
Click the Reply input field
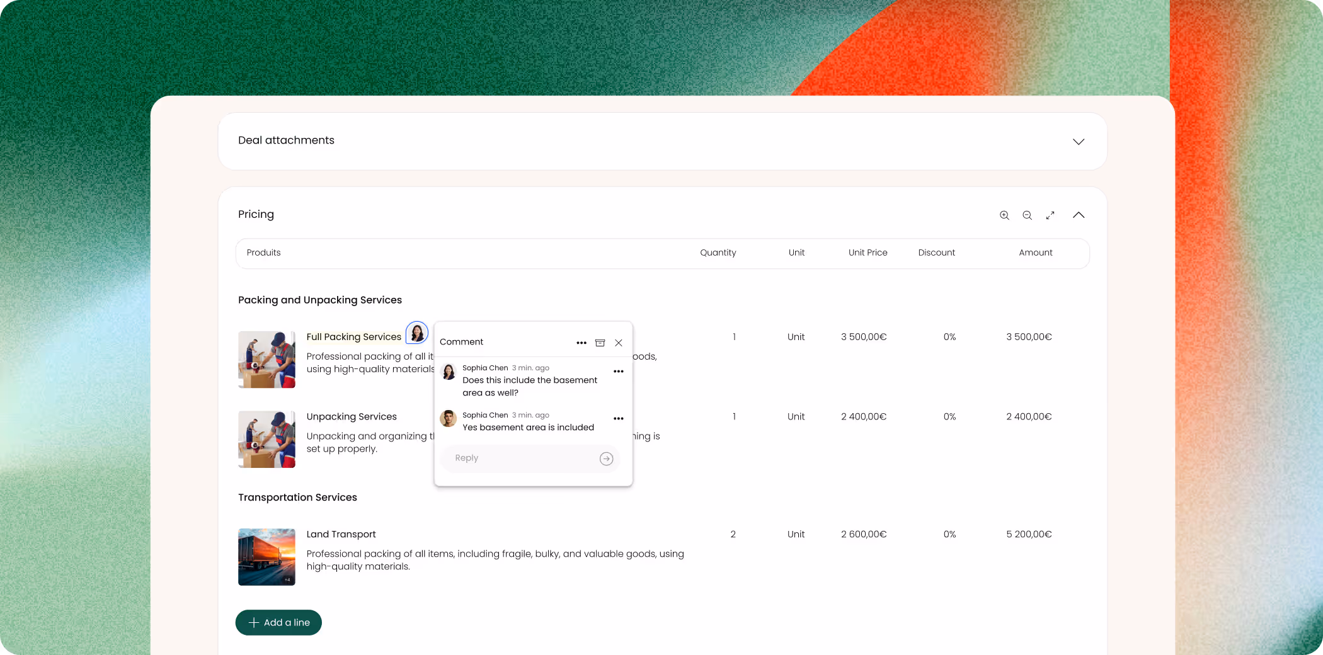coord(530,458)
